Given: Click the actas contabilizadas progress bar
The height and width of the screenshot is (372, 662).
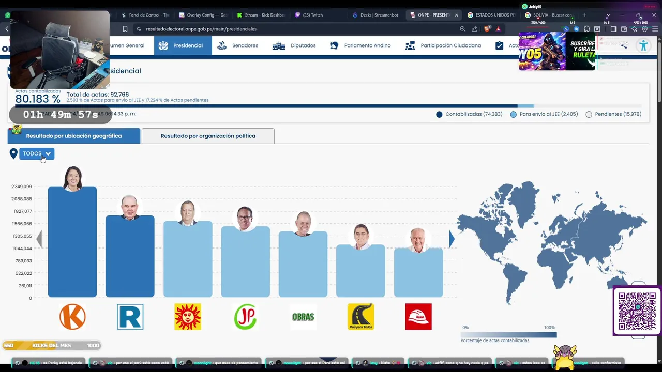Looking at the screenshot, I should (328, 106).
